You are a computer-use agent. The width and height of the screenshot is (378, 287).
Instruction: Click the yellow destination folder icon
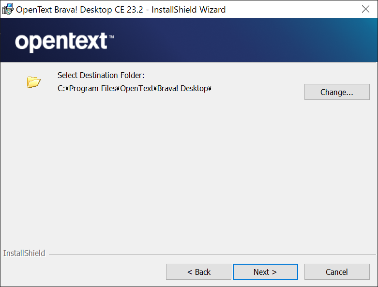click(x=33, y=82)
